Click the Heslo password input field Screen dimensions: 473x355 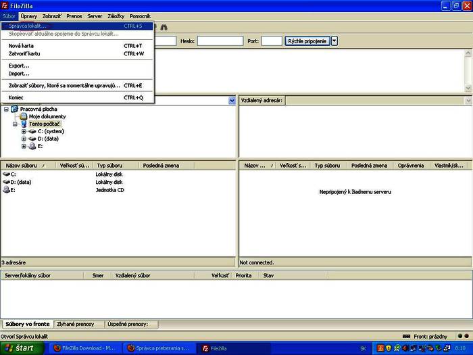point(220,41)
